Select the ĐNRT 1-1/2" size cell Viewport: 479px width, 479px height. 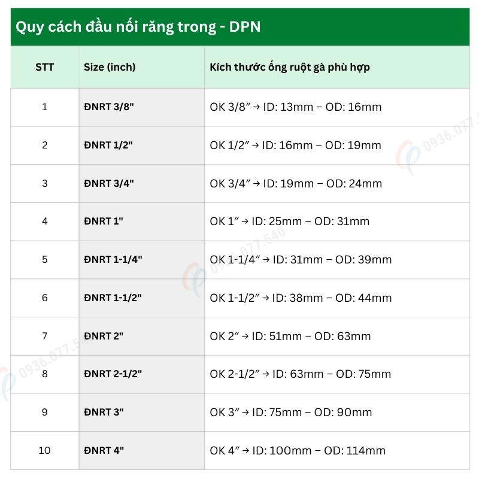point(113,298)
